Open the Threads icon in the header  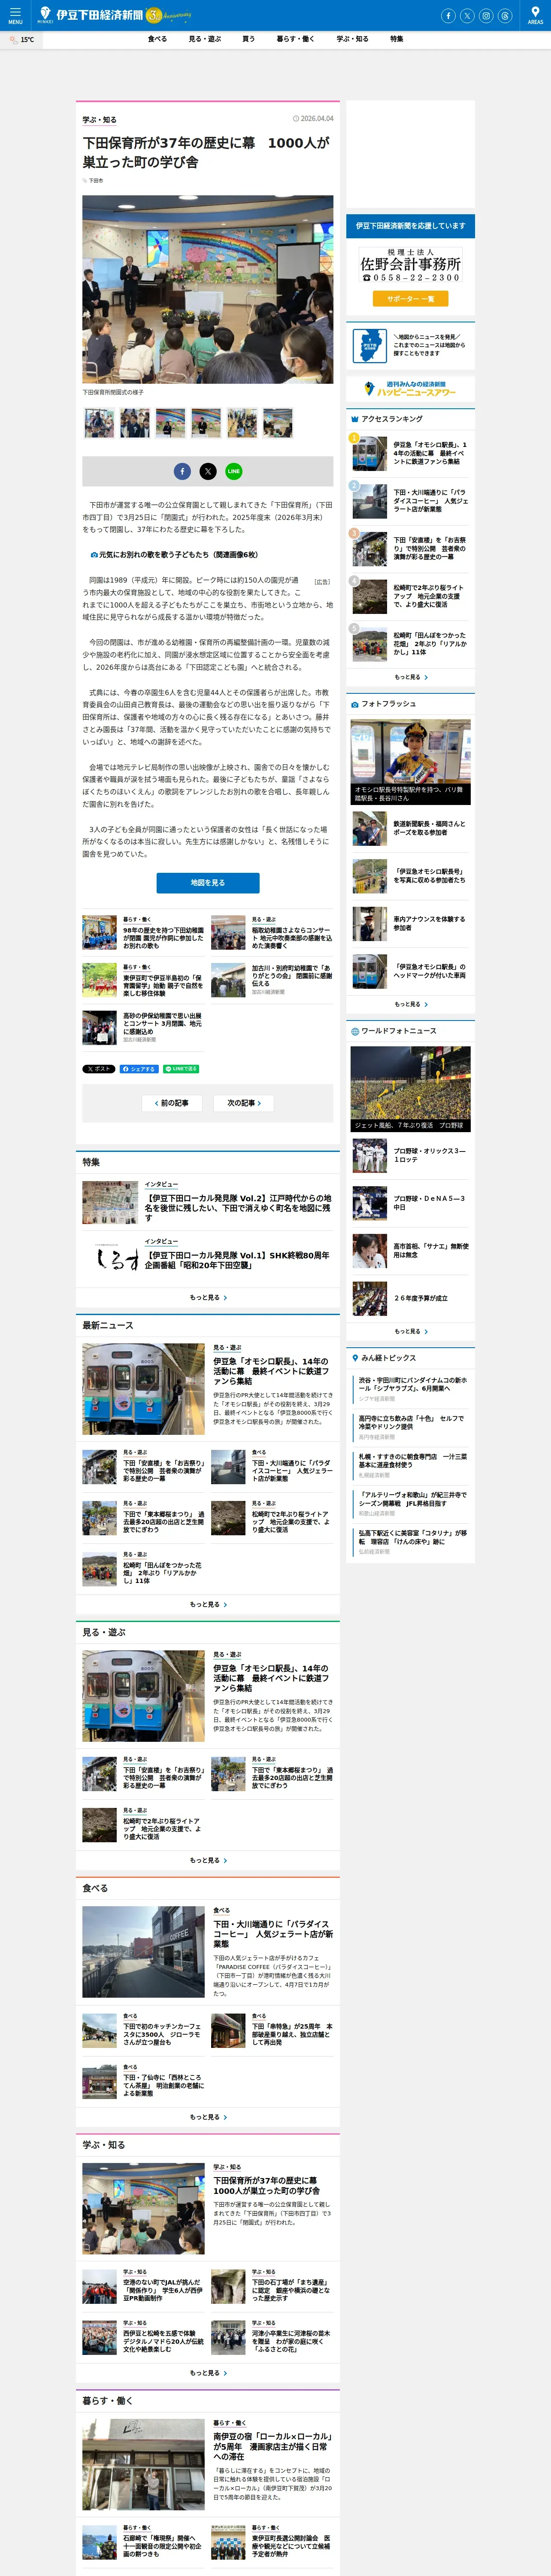pos(505,16)
